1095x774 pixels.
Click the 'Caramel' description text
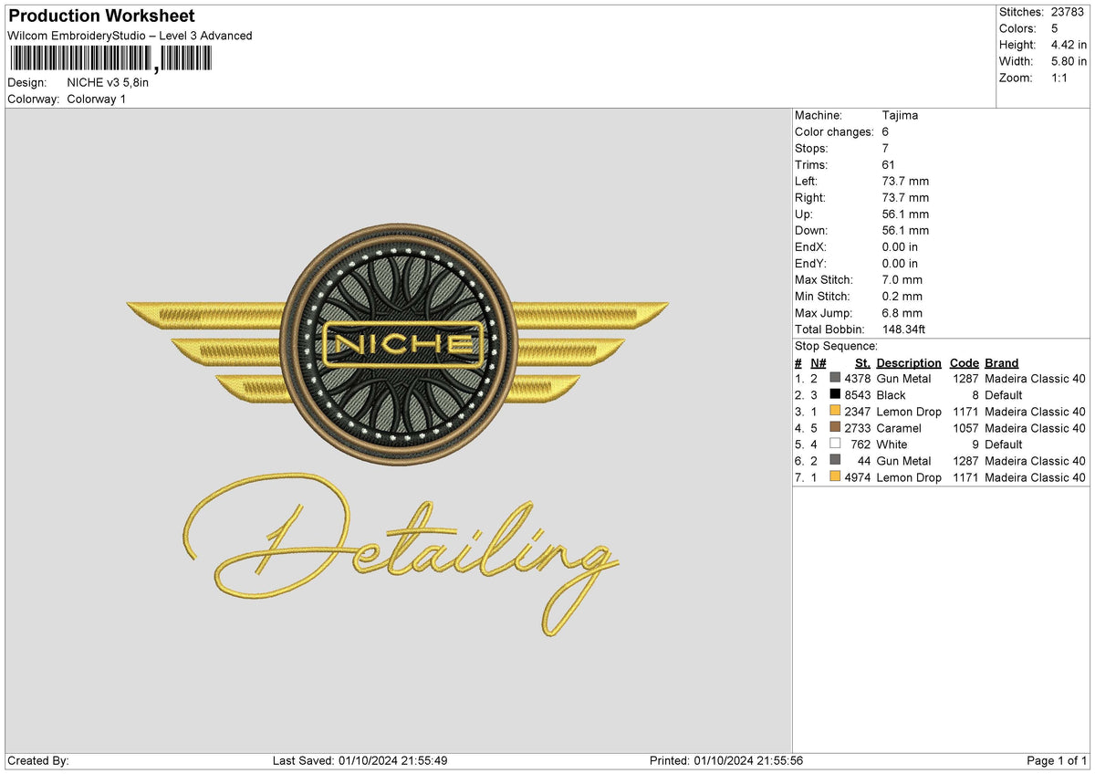click(899, 428)
